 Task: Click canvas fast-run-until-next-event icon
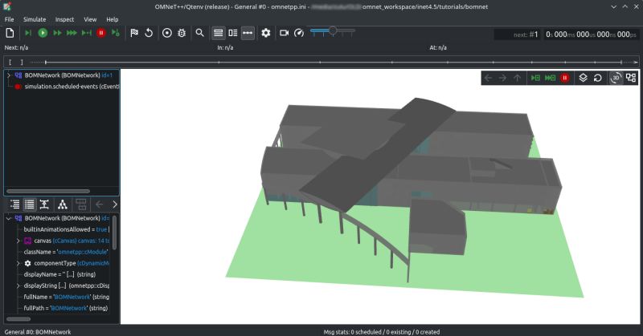551,78
